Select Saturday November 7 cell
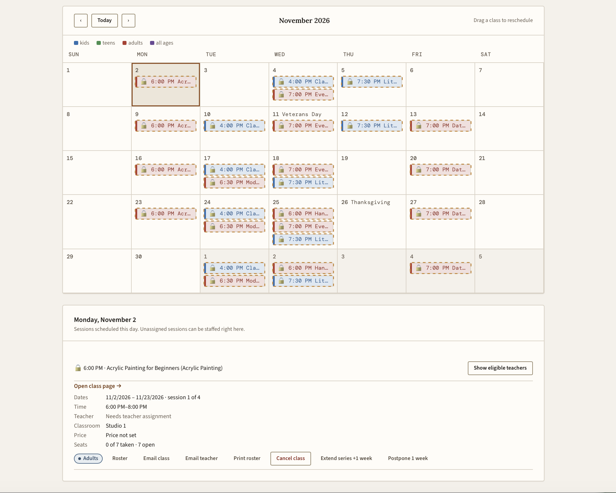 pos(509,85)
